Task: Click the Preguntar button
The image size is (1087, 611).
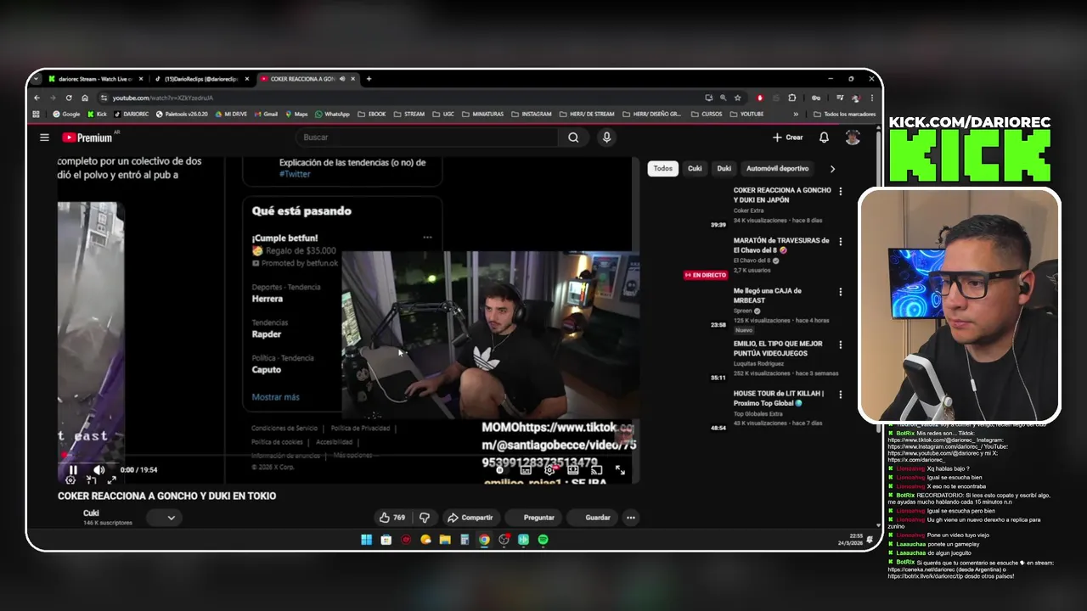Action: coord(533,518)
